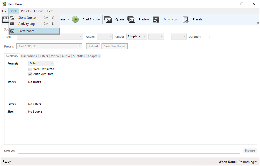The height and width of the screenshot is (166, 260).
Task: Open the Title dropdown
Action: (50, 37)
